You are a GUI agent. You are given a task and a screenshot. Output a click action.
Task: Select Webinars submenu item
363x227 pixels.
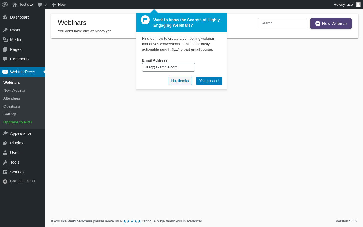coord(12,82)
